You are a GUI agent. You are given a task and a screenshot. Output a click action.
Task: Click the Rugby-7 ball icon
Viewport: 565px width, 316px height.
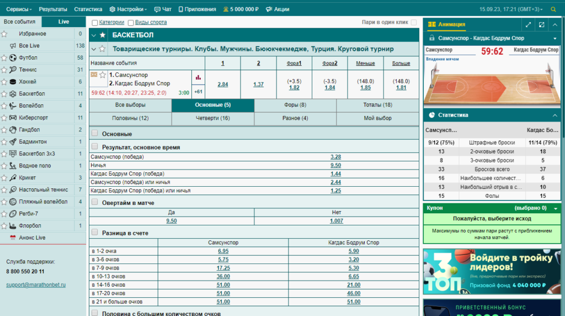13,214
